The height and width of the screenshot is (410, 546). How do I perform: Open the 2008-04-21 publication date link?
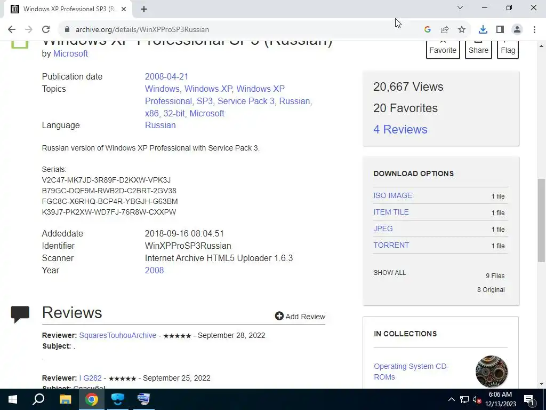click(166, 77)
